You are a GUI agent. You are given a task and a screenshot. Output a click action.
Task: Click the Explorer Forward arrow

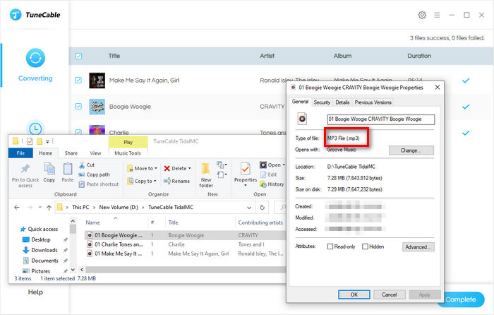[x=30, y=208]
